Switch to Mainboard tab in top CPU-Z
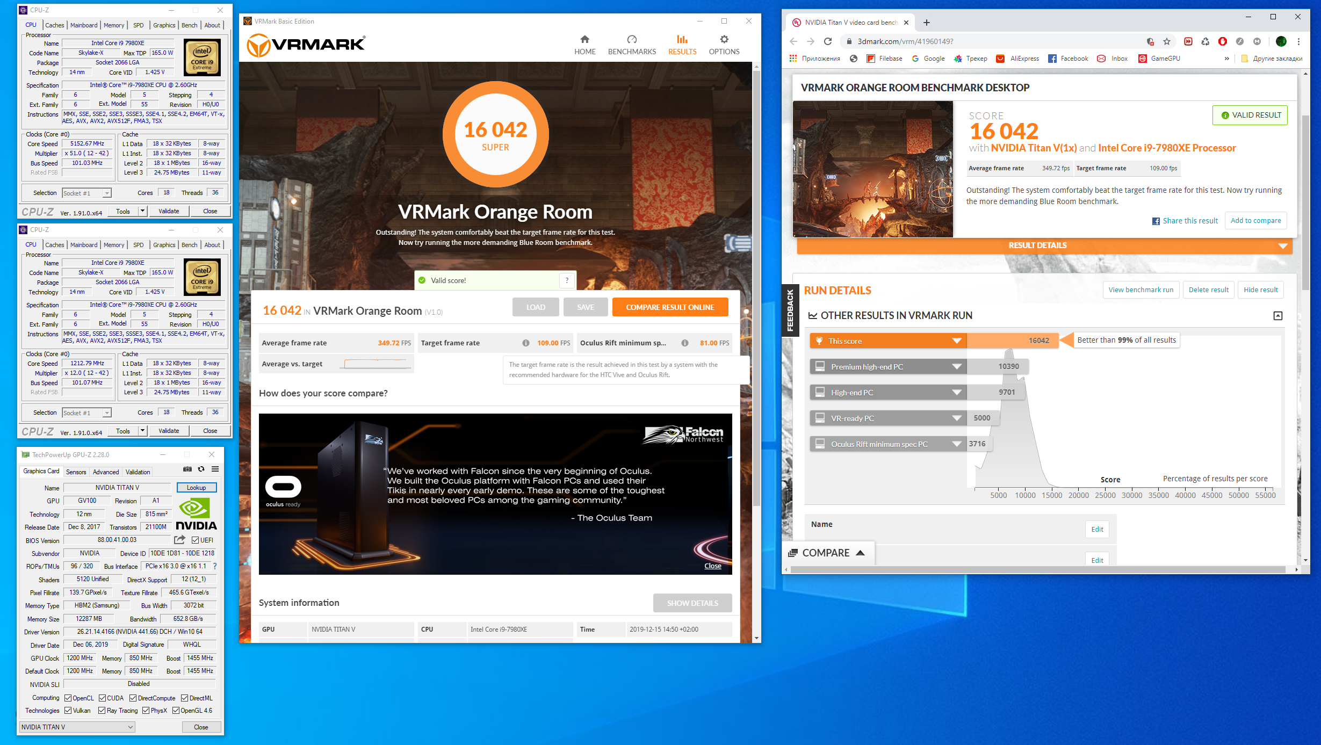 84,25
